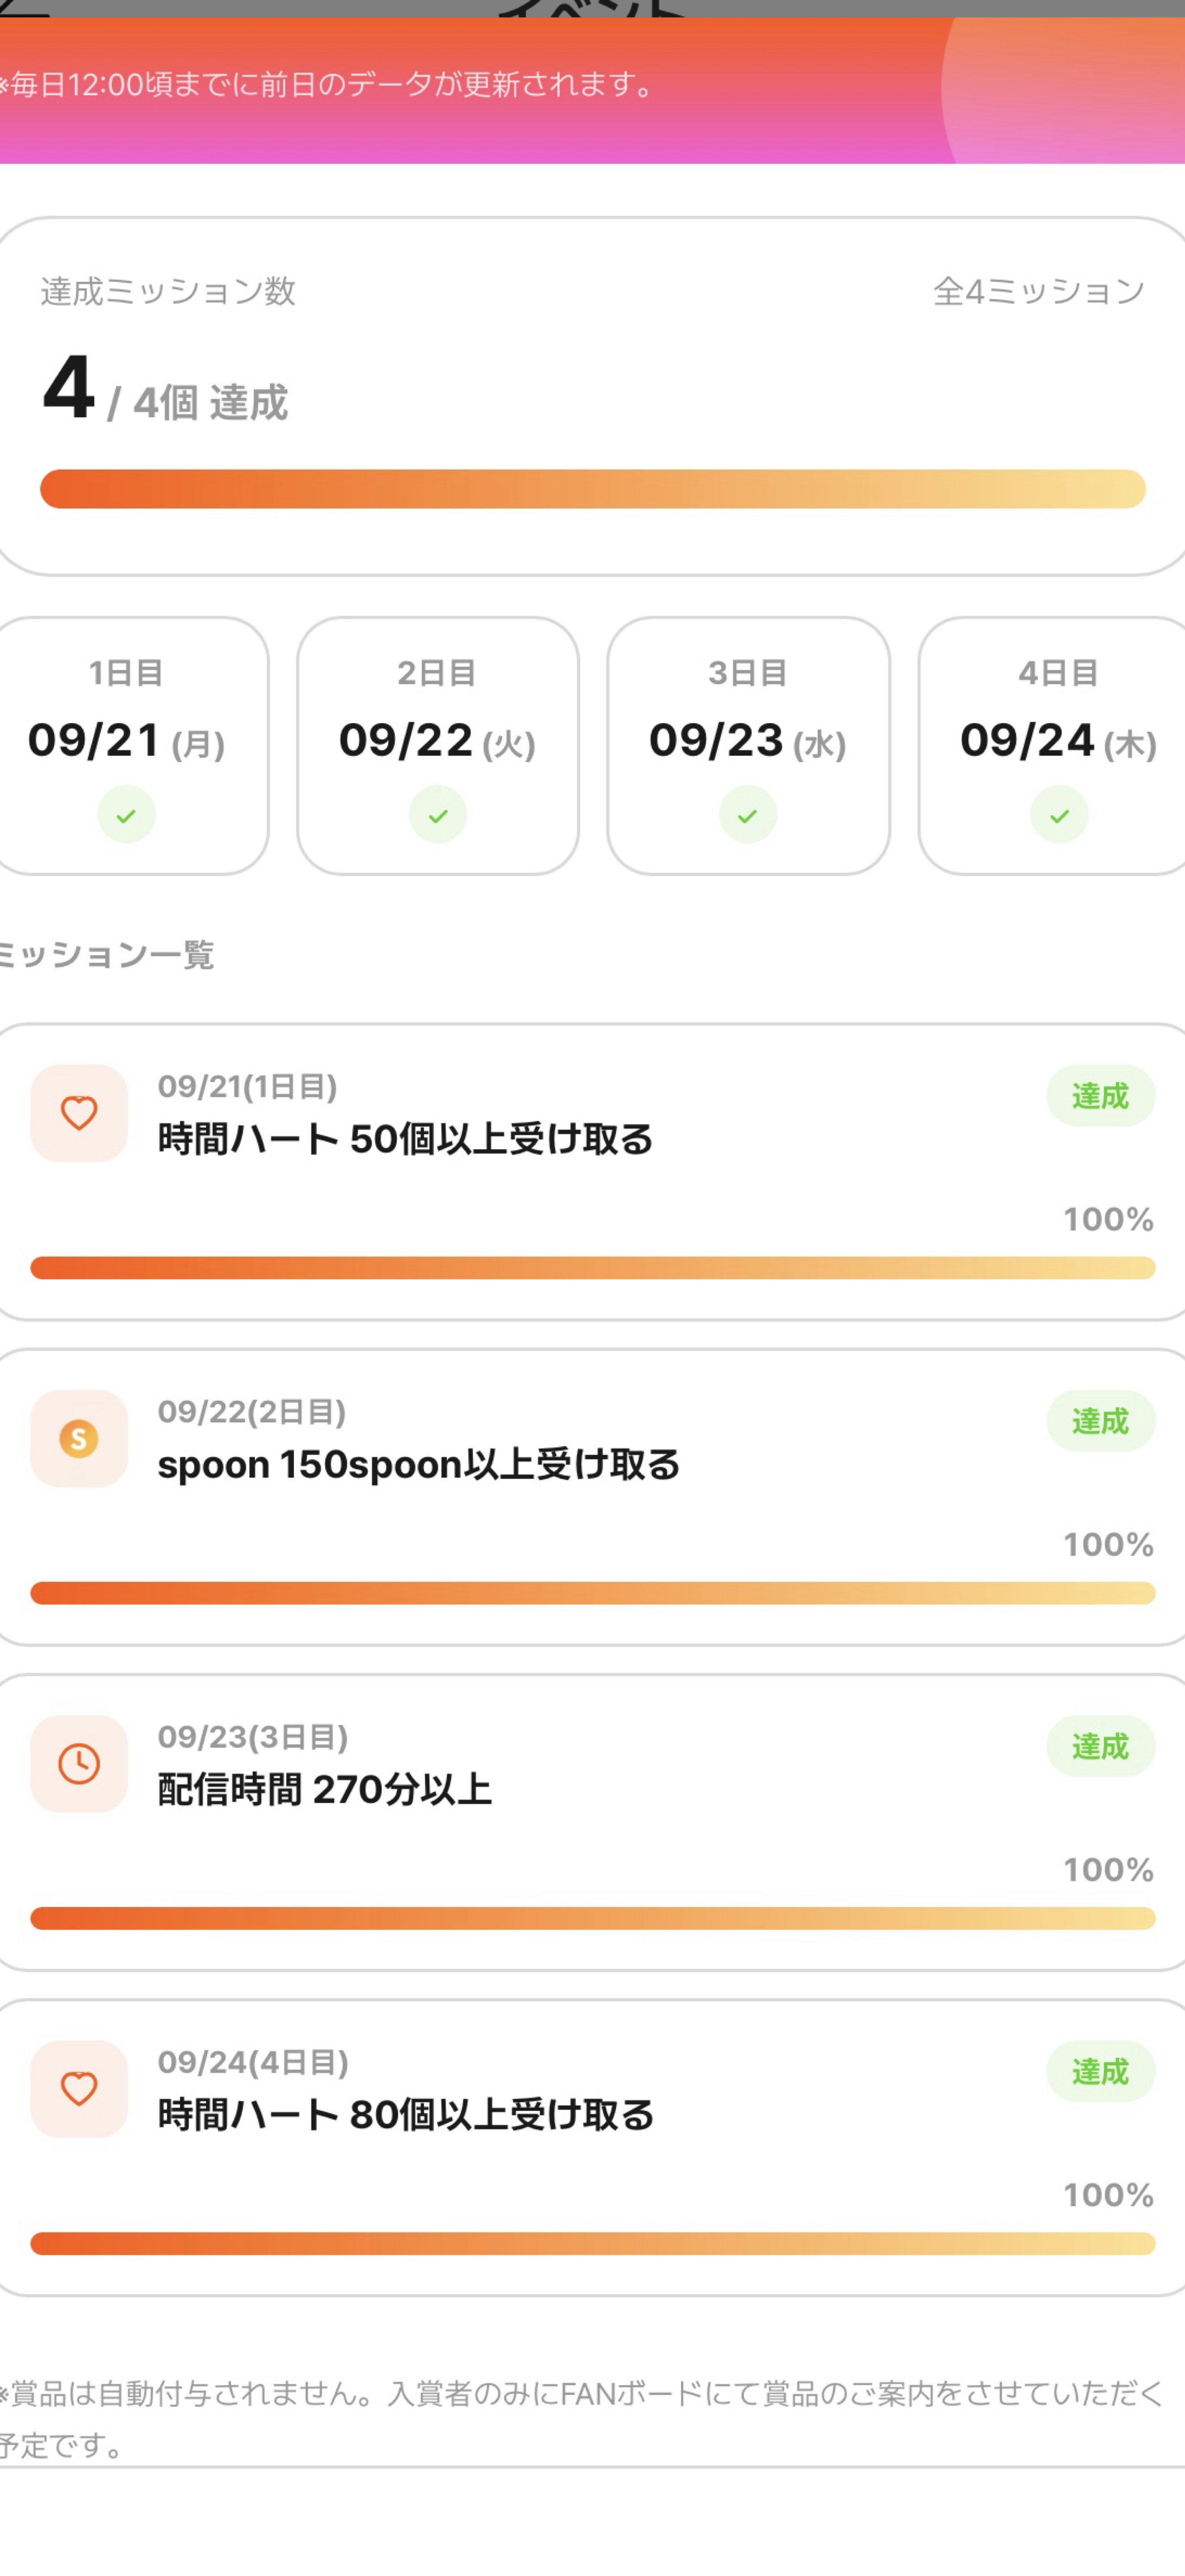Tap the 達成 badge on 時間ハート 50個 mission
The height and width of the screenshot is (2576, 1185).
(1100, 1096)
